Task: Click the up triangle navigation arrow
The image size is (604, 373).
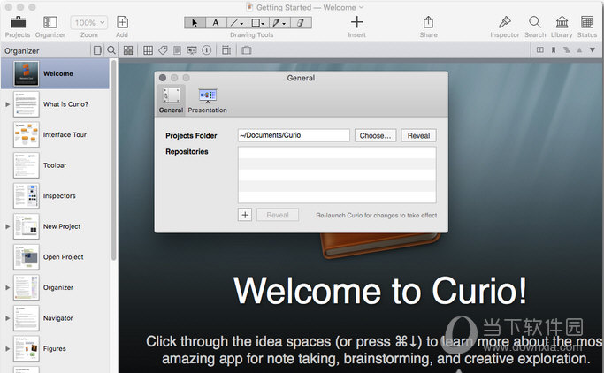Action: coord(579,50)
